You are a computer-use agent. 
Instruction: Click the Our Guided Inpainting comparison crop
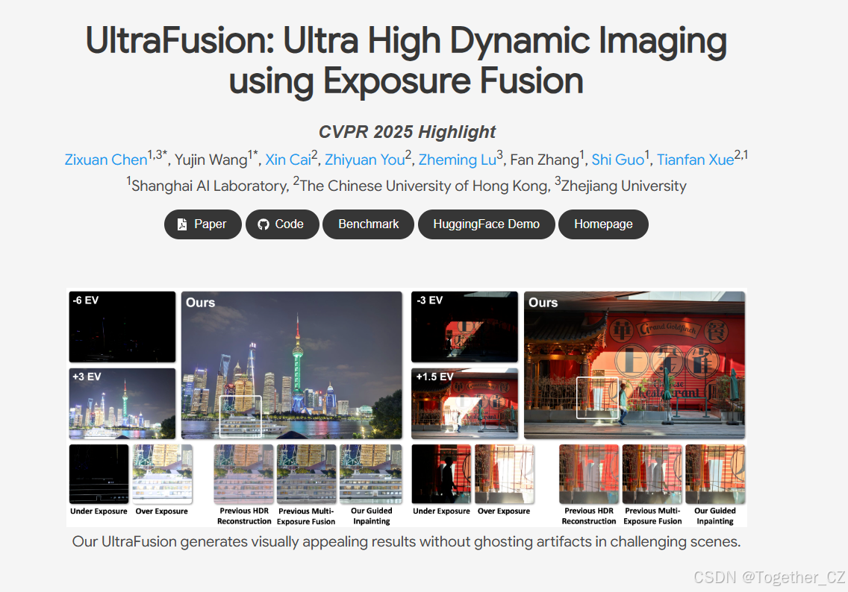tap(371, 473)
